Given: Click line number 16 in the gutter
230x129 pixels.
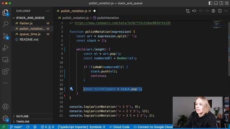Looking at the screenshot, I should pos(61,89).
